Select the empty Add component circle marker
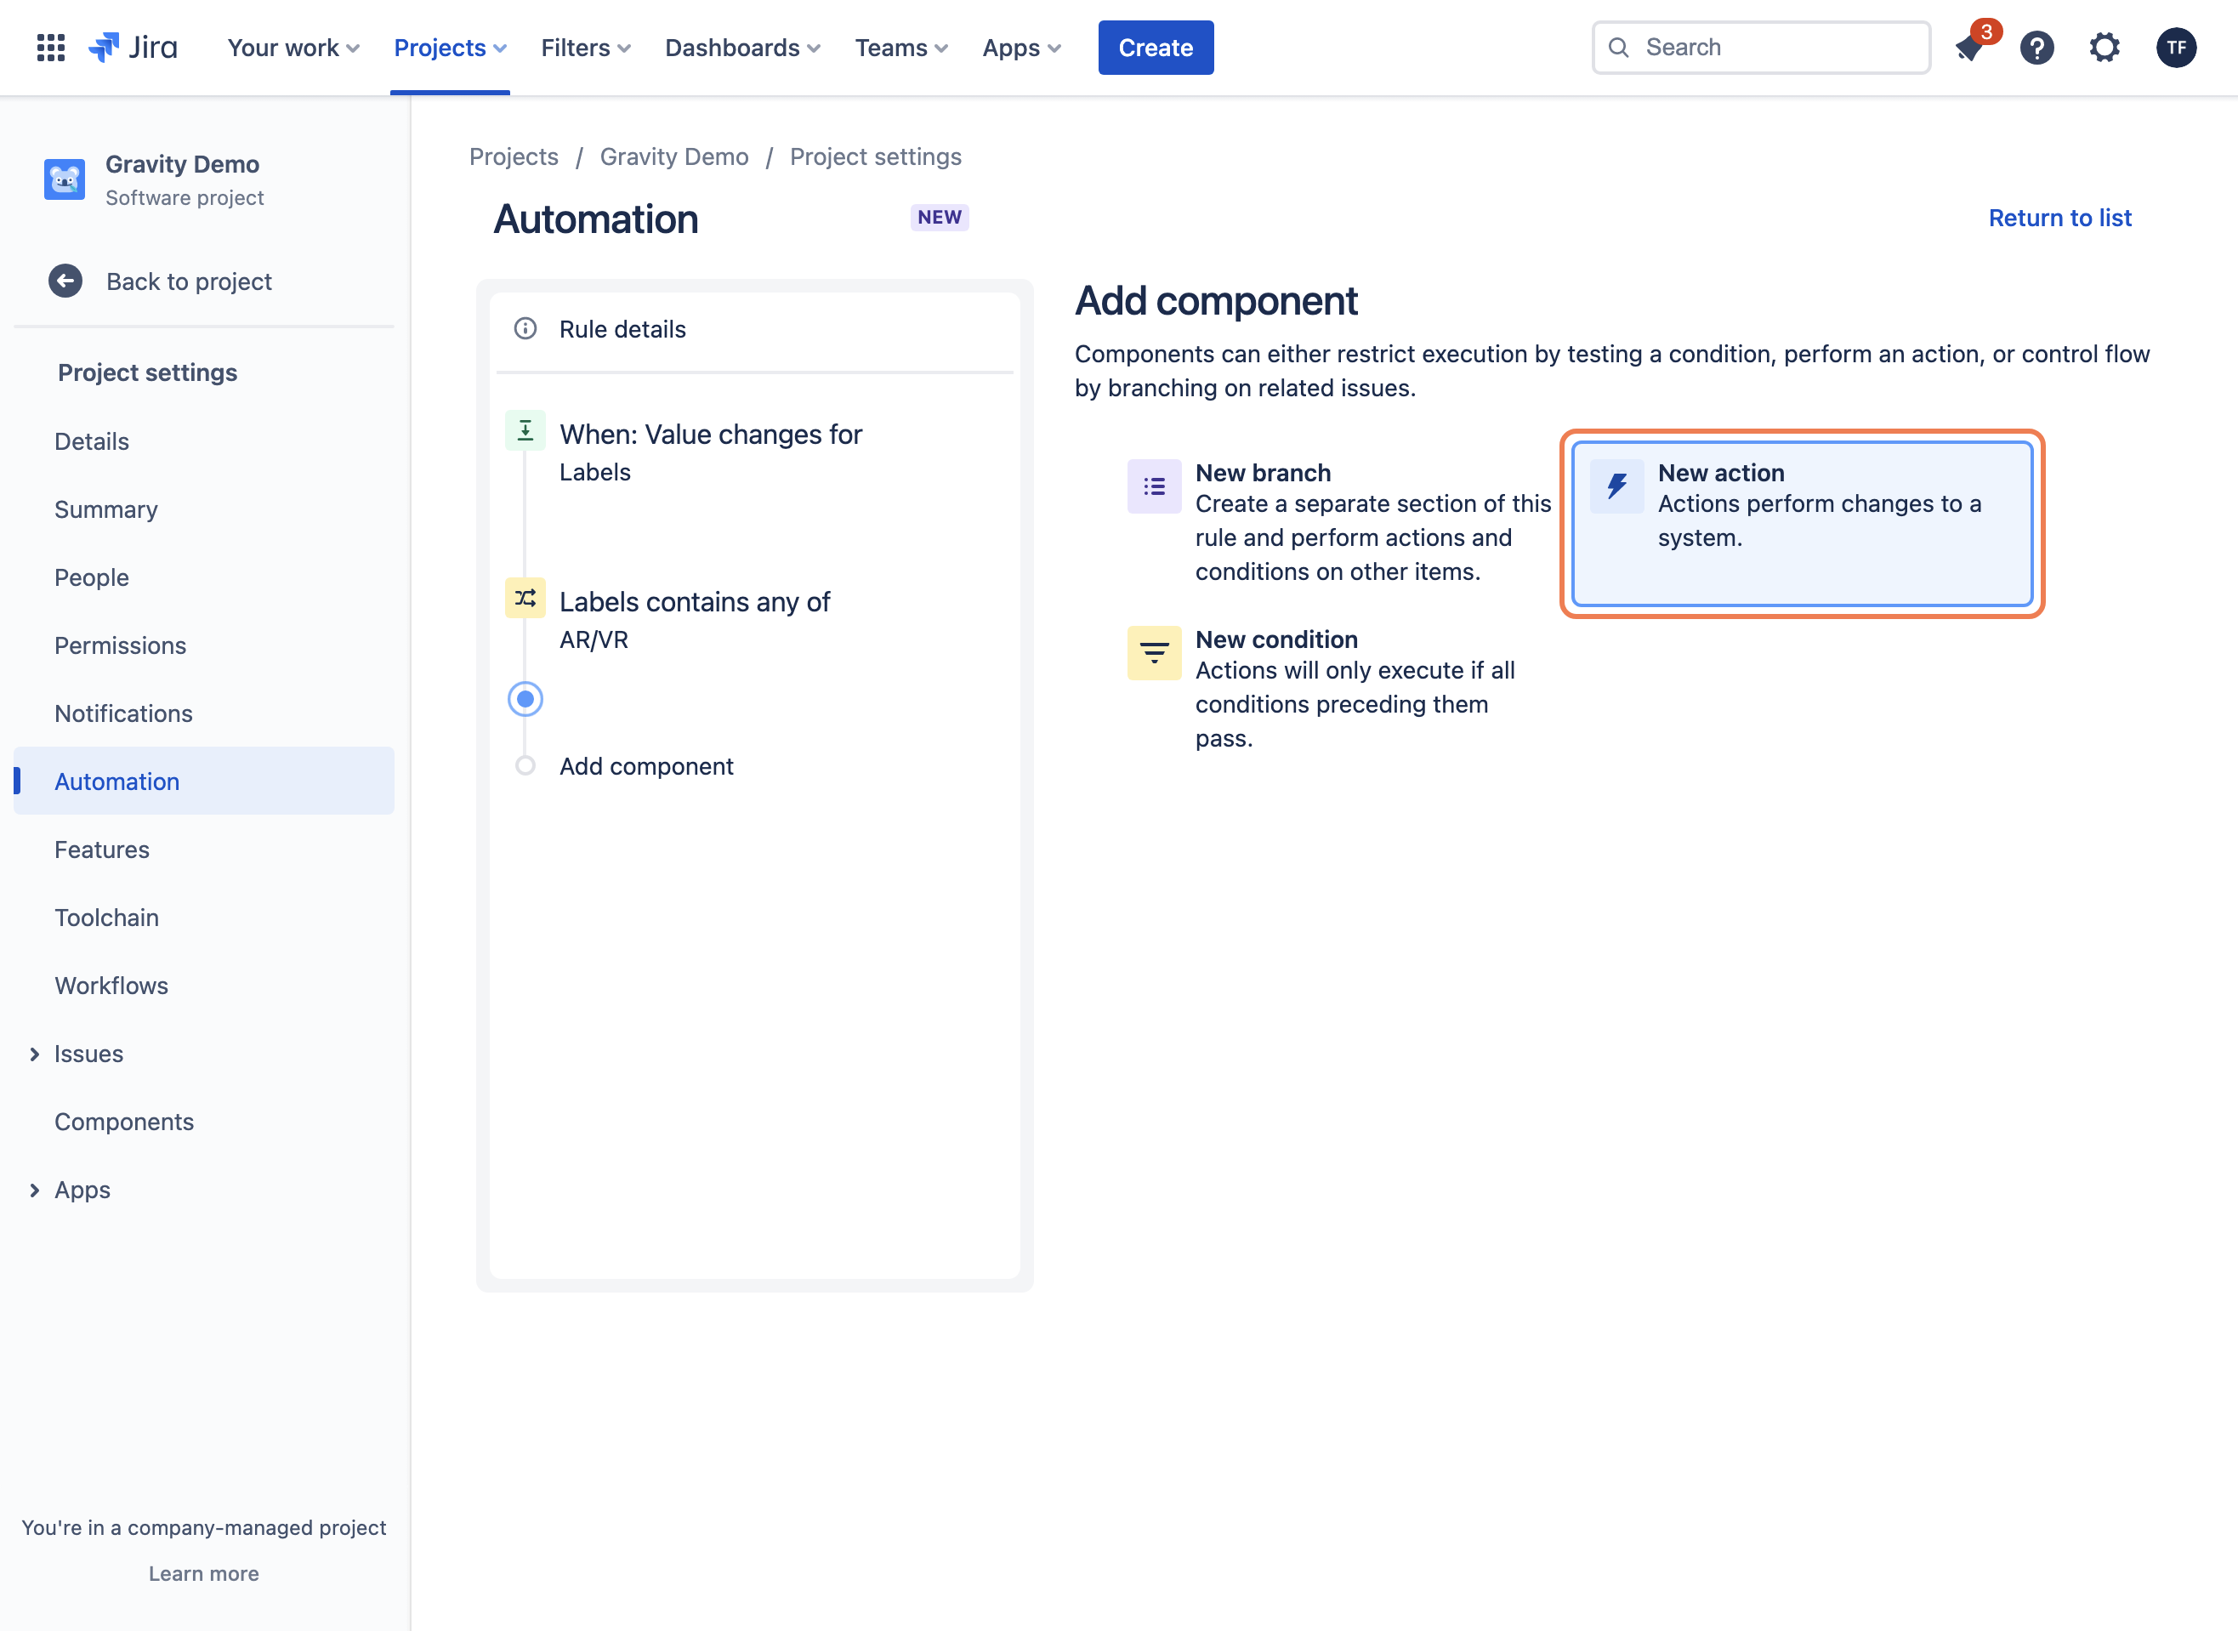 (525, 766)
